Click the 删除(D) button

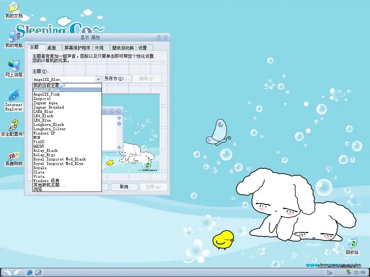147,79
